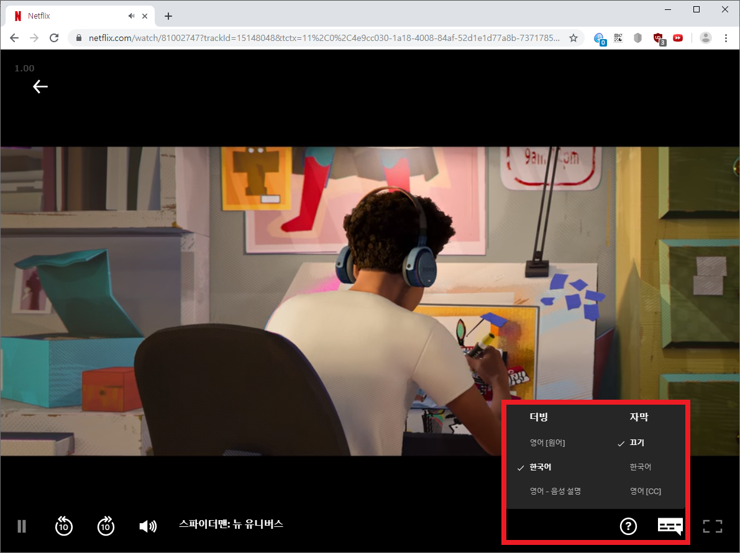The width and height of the screenshot is (740, 553).
Task: Skip forward 10 seconds
Action: (x=106, y=526)
